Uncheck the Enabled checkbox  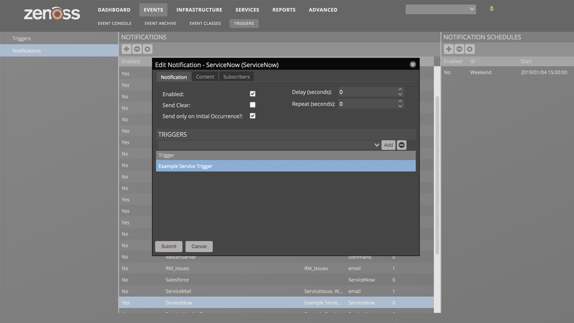point(253,94)
